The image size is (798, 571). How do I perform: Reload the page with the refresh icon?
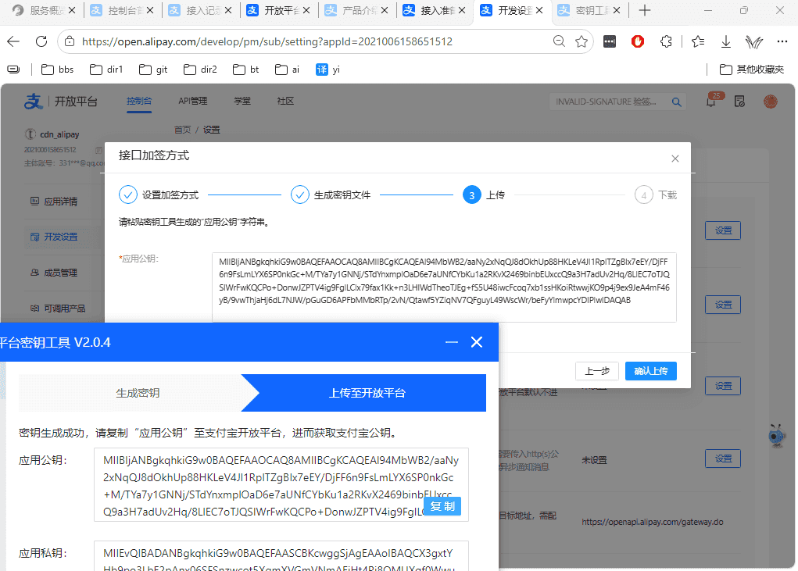41,41
